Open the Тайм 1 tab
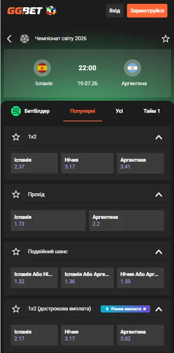Viewport: 174px width, 353px height. coord(152,111)
